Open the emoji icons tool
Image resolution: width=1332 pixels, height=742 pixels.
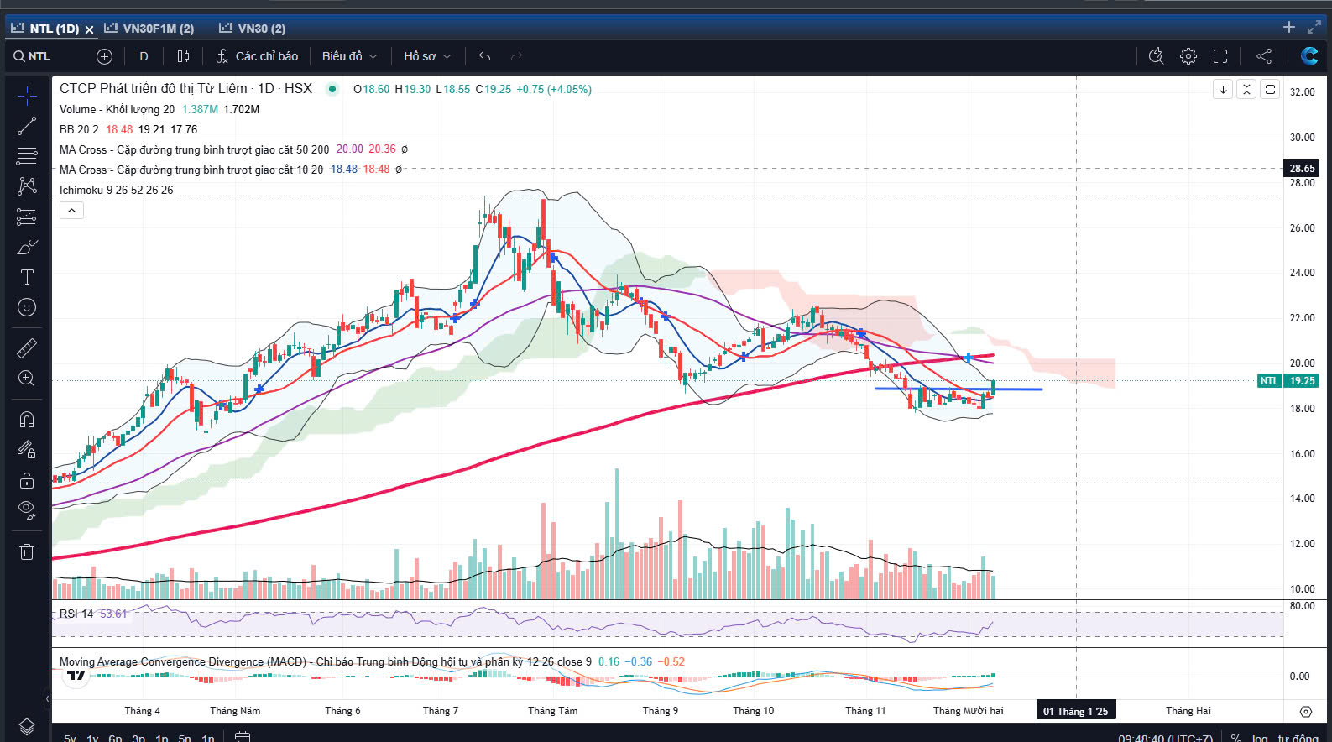click(x=27, y=307)
